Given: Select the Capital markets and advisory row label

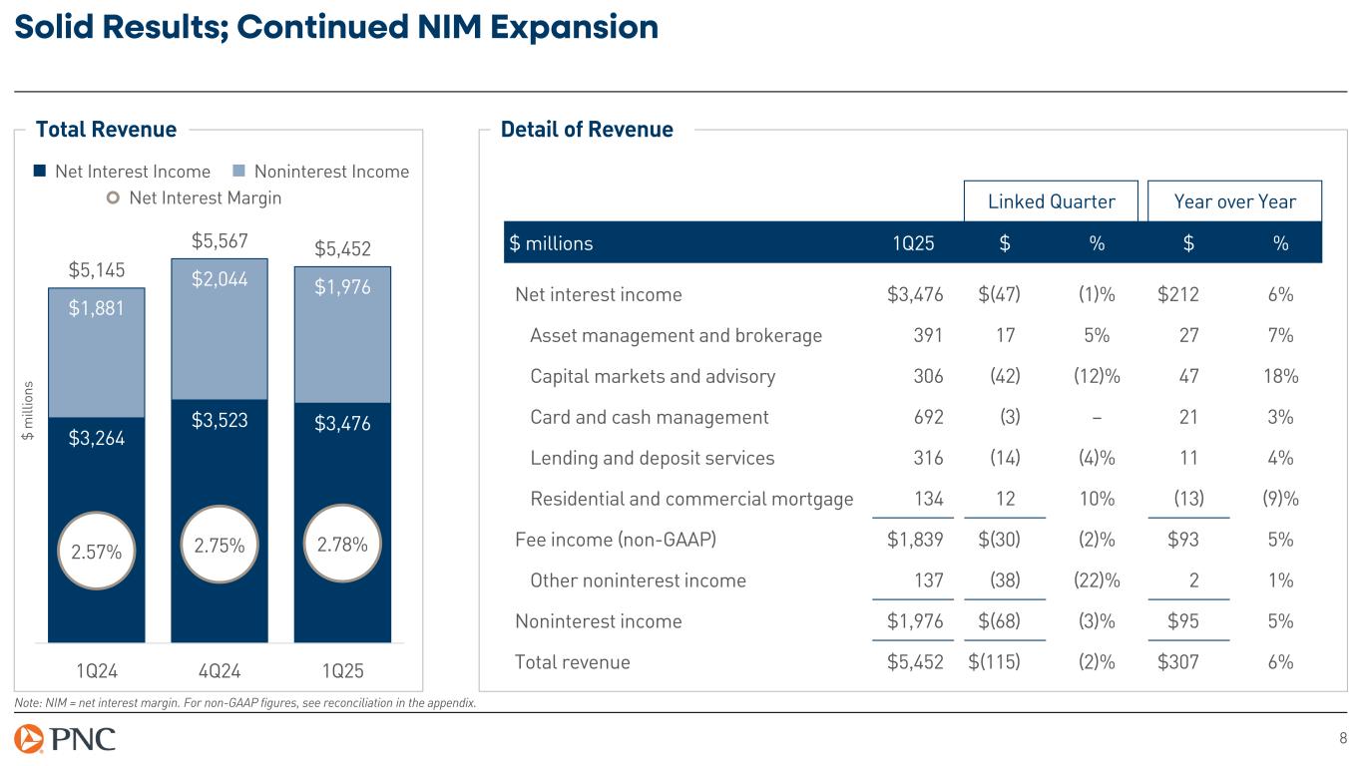Looking at the screenshot, I should pyautogui.click(x=653, y=376).
